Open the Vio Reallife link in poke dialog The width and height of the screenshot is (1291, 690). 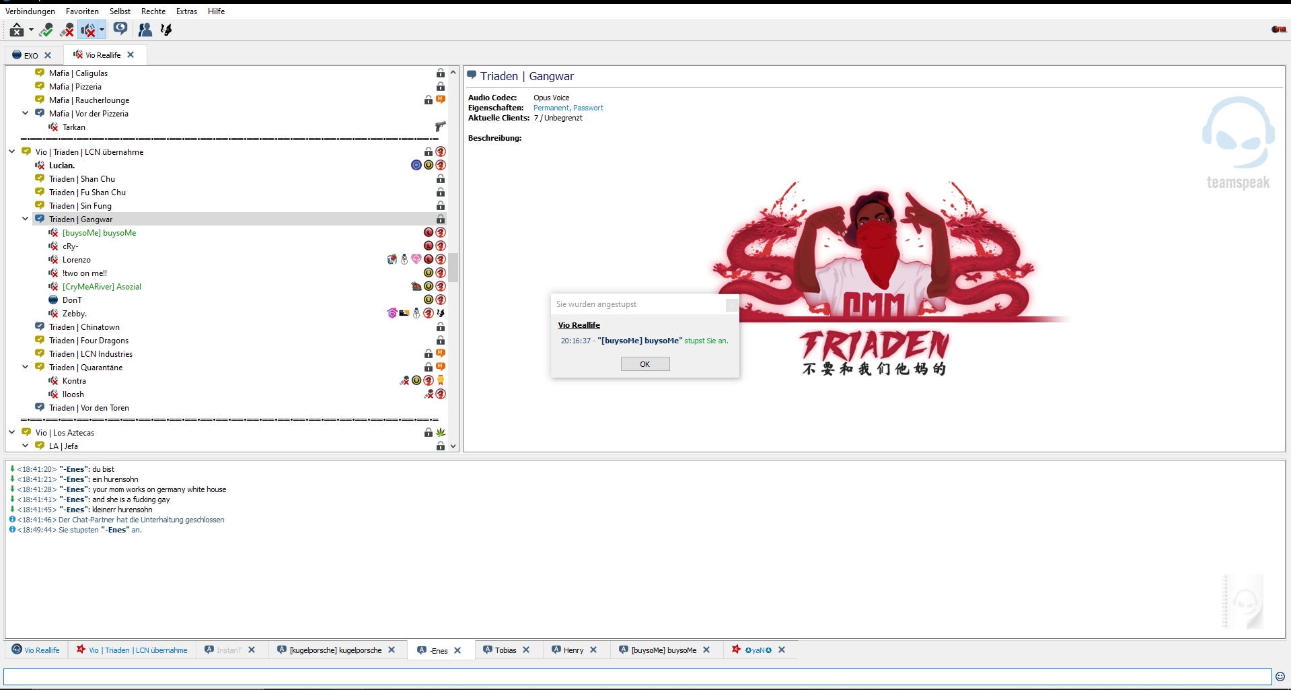click(579, 325)
